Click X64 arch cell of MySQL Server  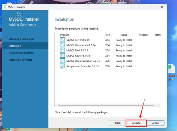107,40
